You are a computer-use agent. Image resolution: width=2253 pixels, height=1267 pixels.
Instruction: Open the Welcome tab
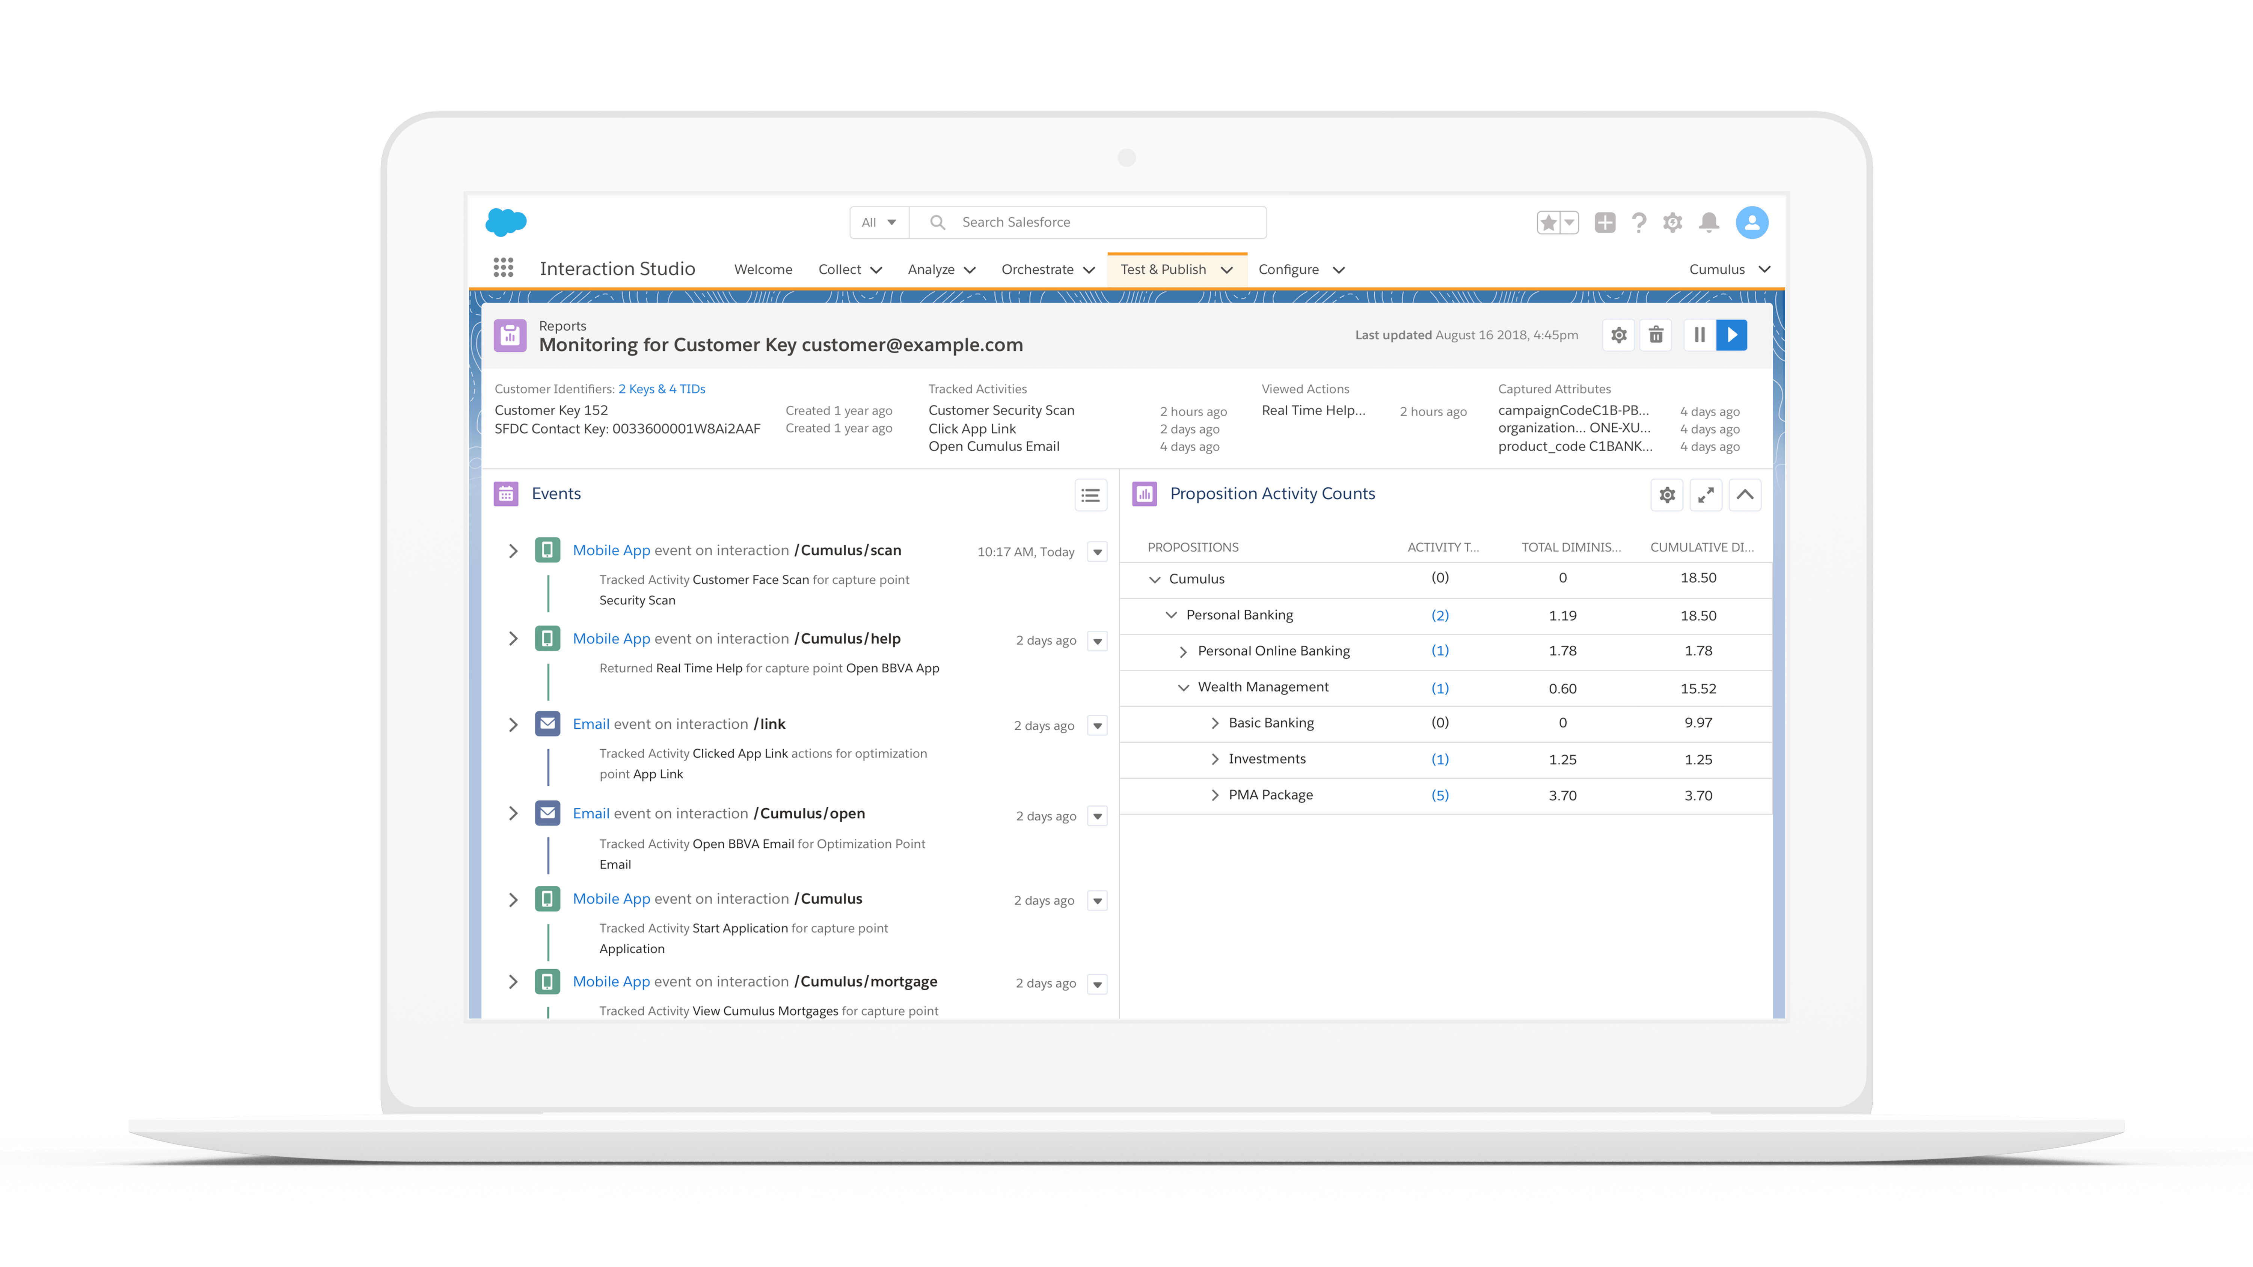[763, 269]
